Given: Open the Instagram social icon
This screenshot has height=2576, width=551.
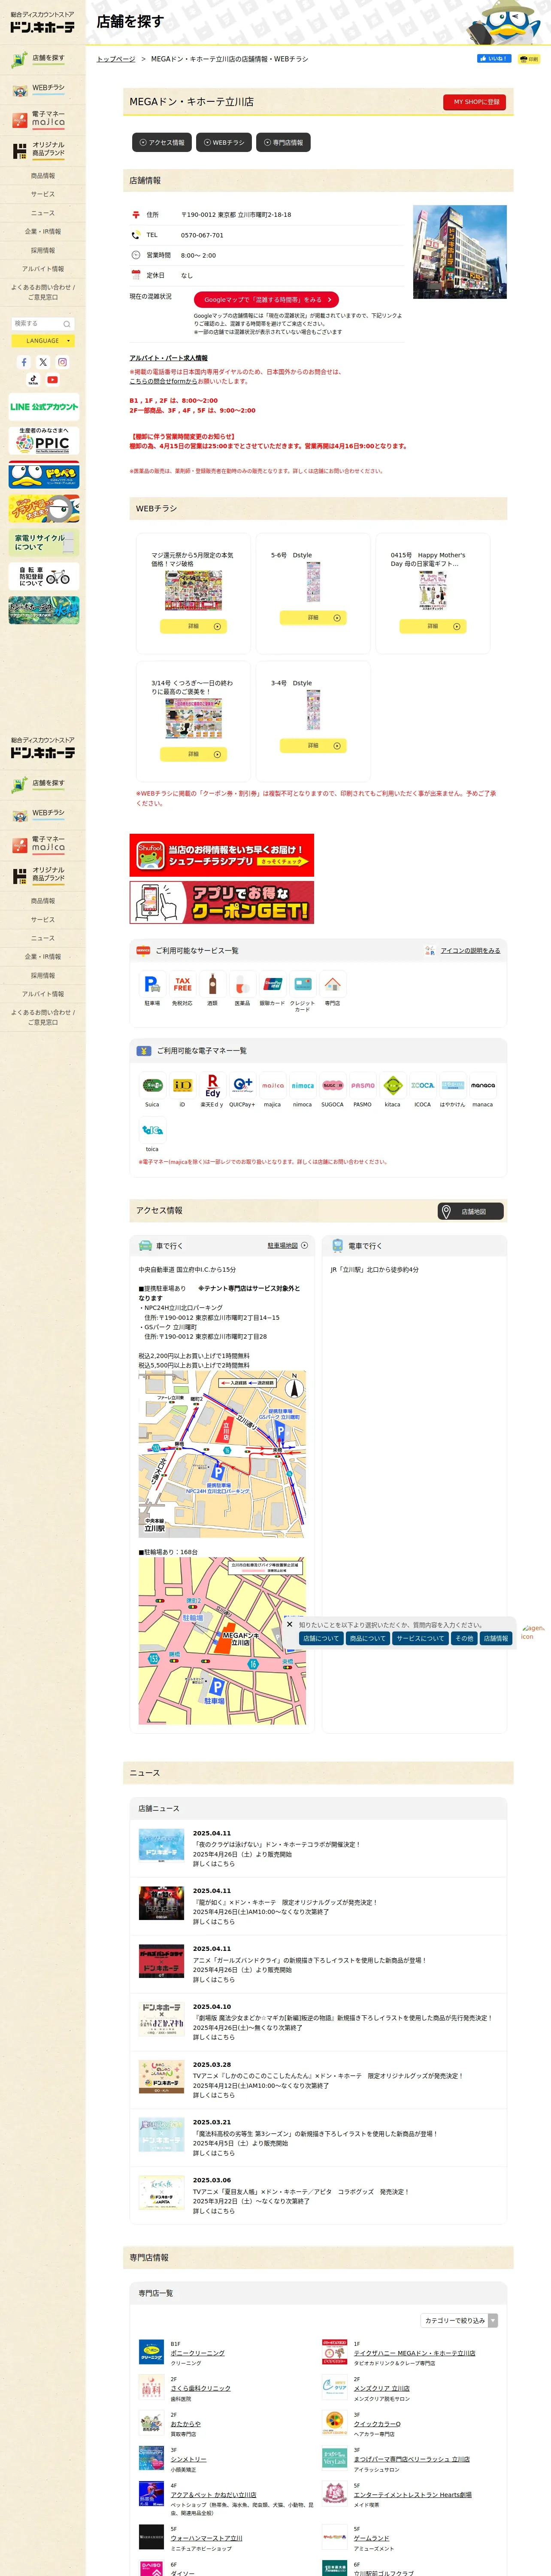Looking at the screenshot, I should pos(62,362).
